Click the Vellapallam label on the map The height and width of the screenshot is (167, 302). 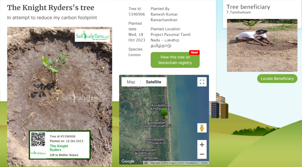pos(157,123)
